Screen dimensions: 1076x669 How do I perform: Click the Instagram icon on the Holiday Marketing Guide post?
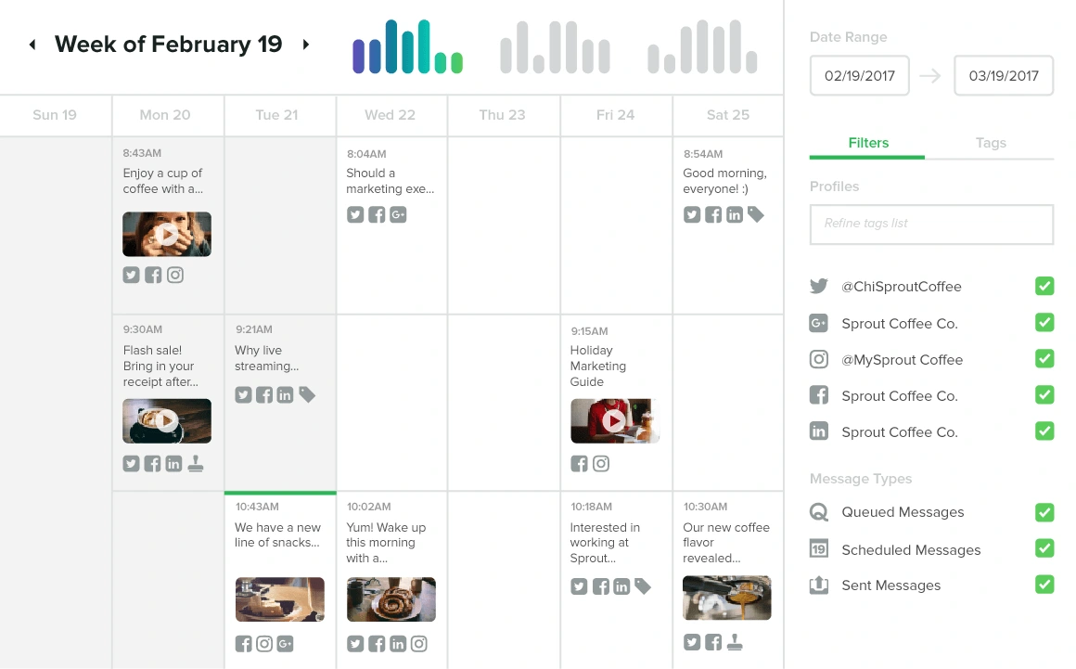[x=601, y=464]
